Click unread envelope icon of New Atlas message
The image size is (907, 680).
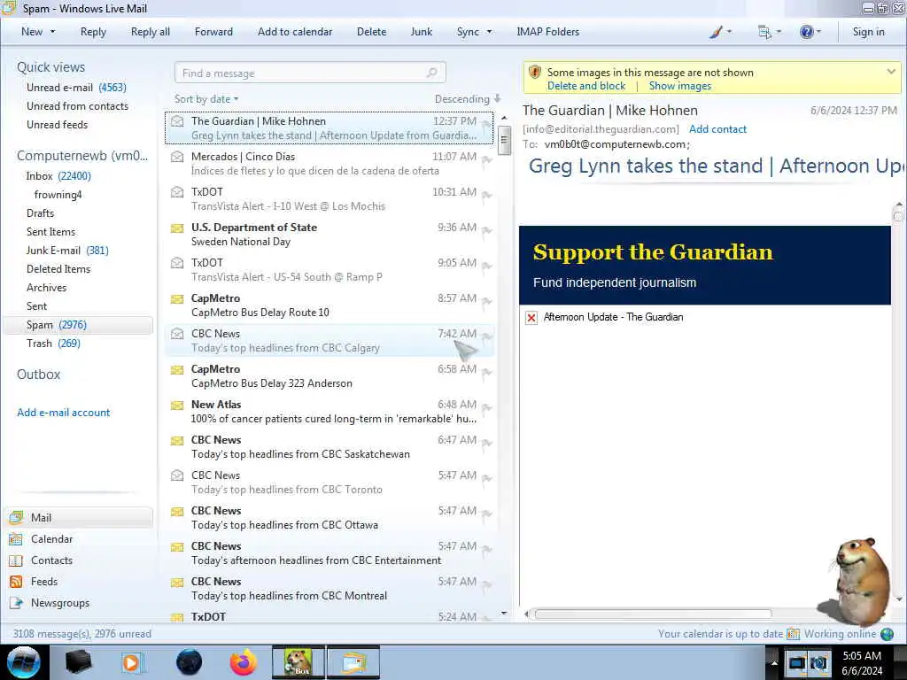pos(177,405)
